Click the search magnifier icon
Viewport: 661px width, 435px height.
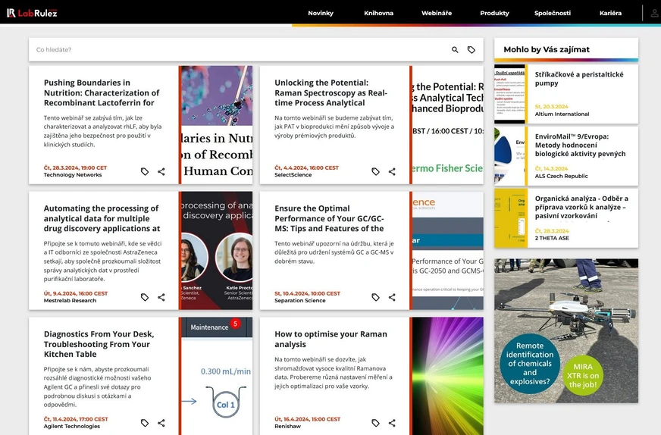pyautogui.click(x=455, y=50)
